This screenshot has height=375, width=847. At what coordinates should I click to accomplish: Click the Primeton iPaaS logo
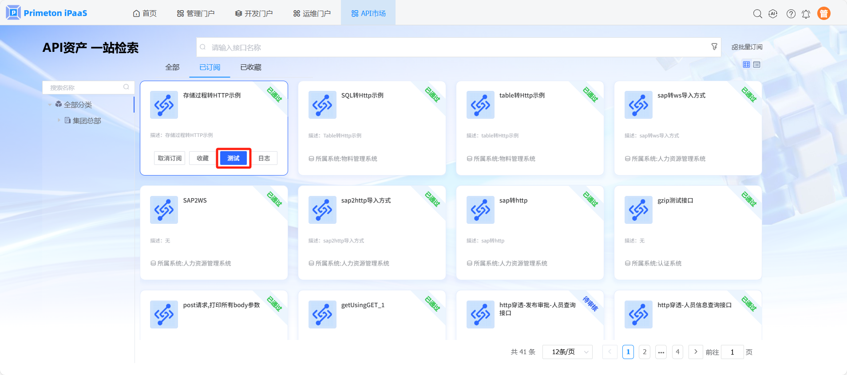pyautogui.click(x=47, y=13)
